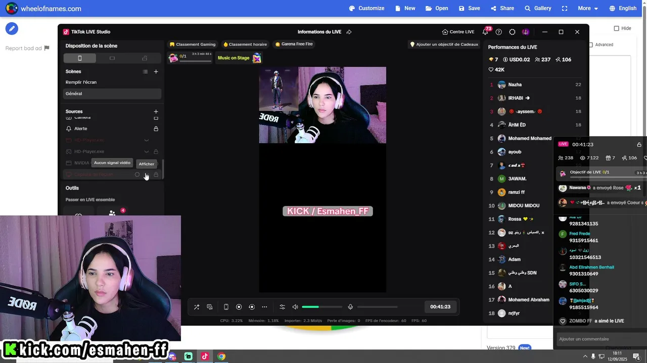This screenshot has width=647, height=363.
Task: Open Classement Gaming tab
Action: pyautogui.click(x=193, y=44)
